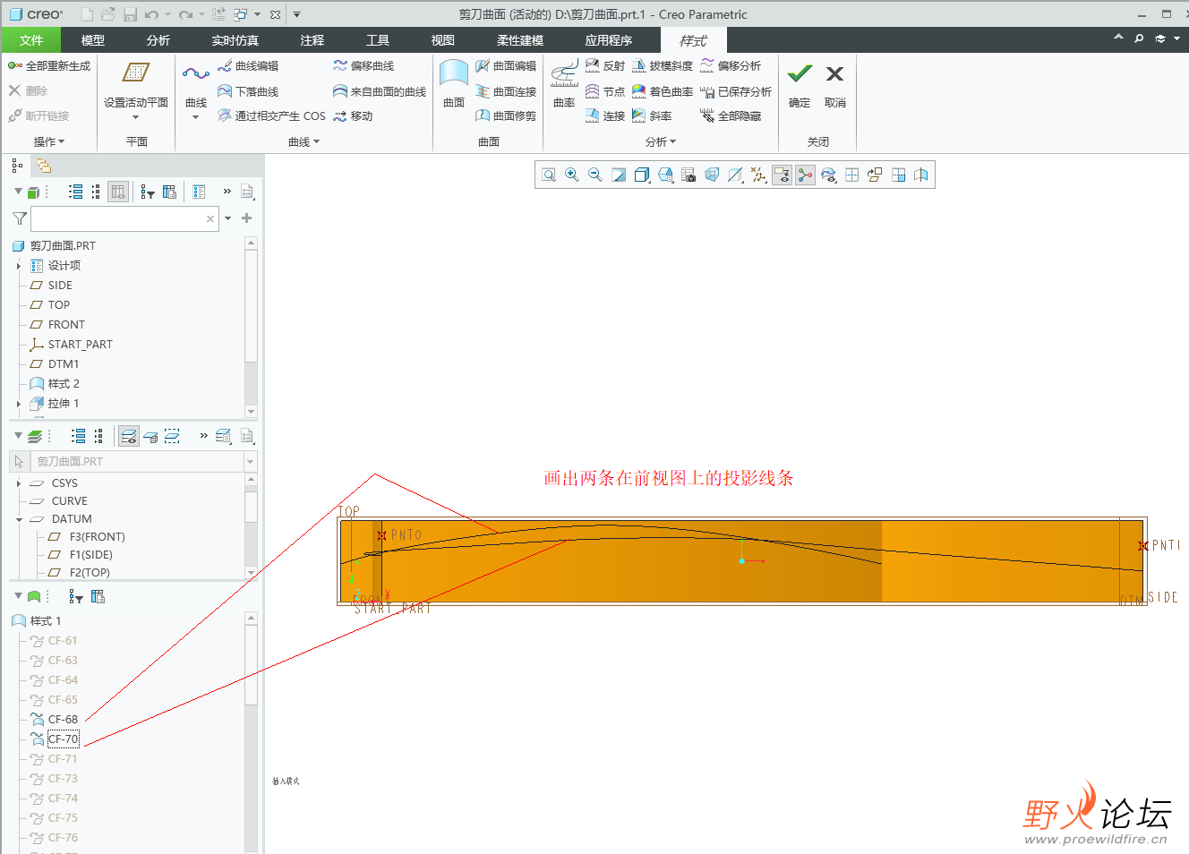The width and height of the screenshot is (1189, 854).
Task: Click Knots (节点) analysis tool
Action: [x=605, y=91]
